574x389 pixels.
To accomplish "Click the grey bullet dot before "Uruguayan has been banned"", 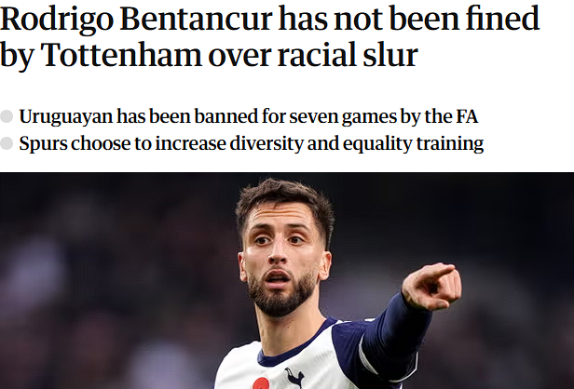I will pyautogui.click(x=7, y=118).
